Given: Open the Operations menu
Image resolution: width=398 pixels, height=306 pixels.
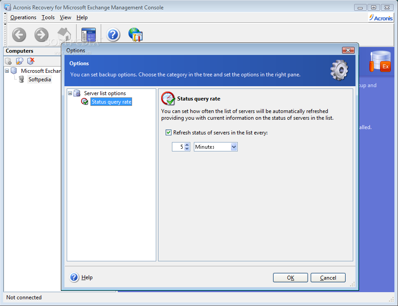Looking at the screenshot, I should (23, 17).
